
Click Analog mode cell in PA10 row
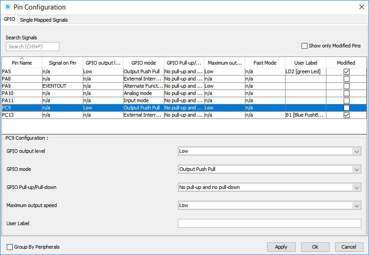point(144,93)
